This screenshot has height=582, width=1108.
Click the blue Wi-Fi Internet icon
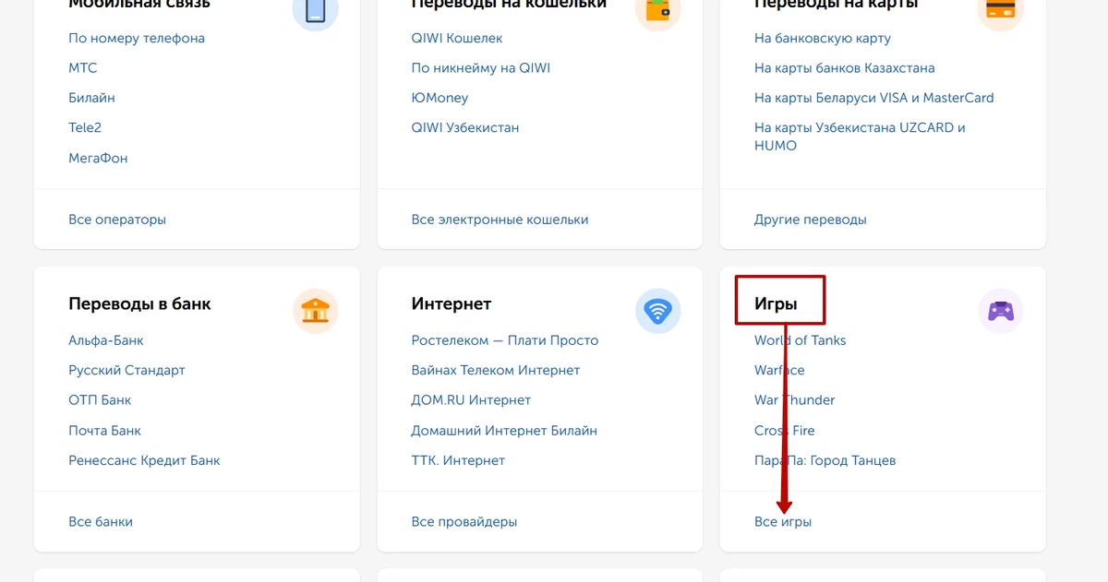click(x=657, y=311)
